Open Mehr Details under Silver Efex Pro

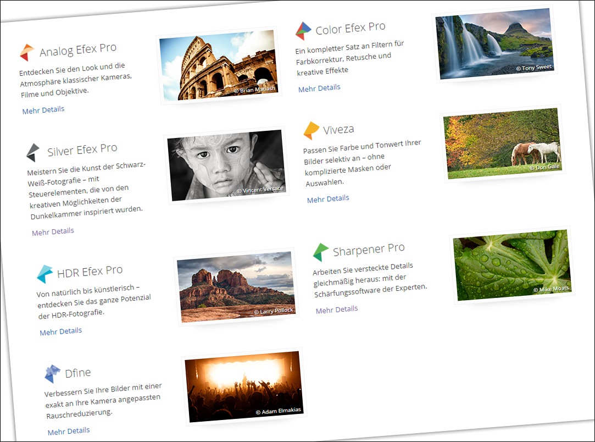tap(53, 232)
